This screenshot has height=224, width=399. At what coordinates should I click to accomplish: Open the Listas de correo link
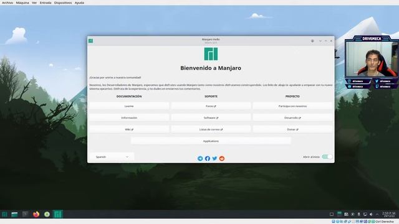[x=211, y=129]
